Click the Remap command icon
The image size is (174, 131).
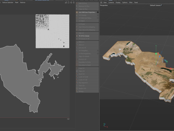click(x=77, y=91)
